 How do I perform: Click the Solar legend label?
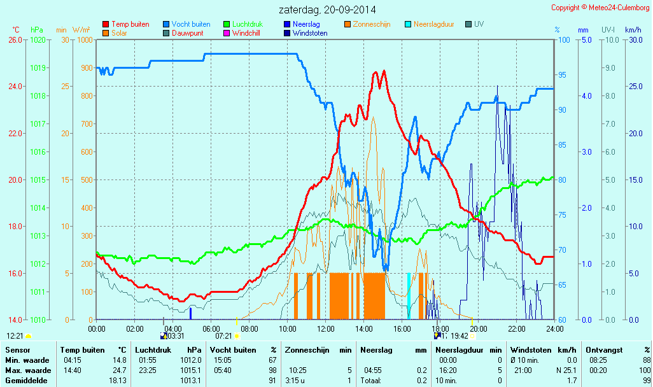tap(121, 33)
